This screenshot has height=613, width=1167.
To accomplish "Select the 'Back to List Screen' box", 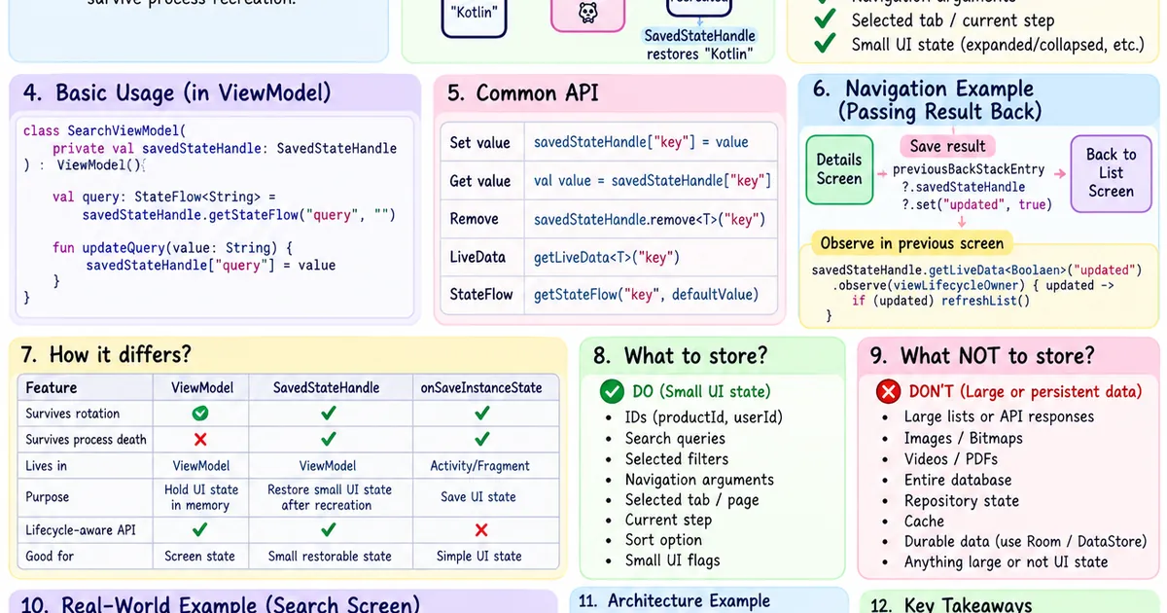I will (x=1111, y=173).
